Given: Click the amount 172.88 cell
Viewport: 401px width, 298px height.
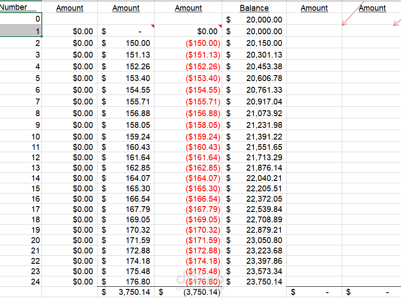Looking at the screenshot, I should coord(126,250).
